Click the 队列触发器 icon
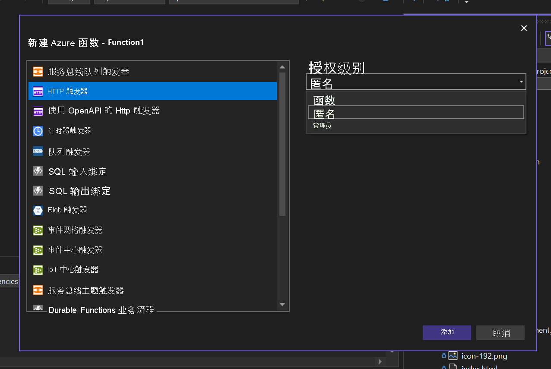The image size is (551, 369). (38, 151)
